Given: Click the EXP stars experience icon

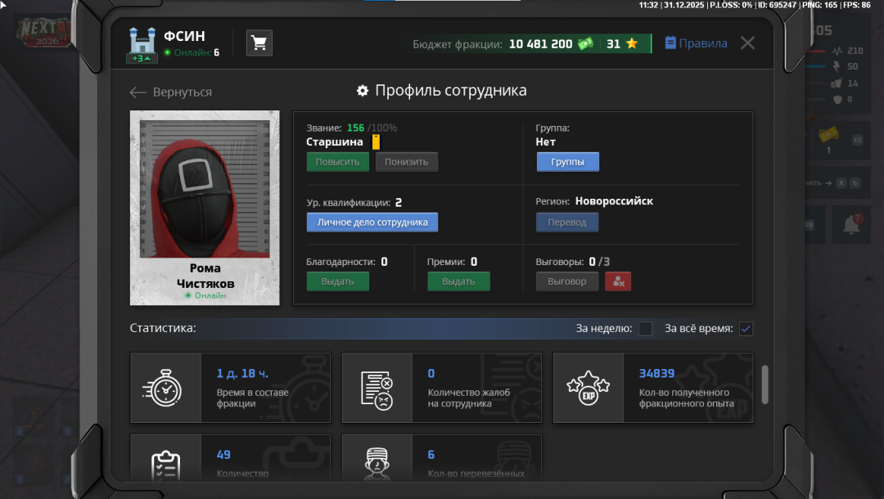Looking at the screenshot, I should pos(588,388).
